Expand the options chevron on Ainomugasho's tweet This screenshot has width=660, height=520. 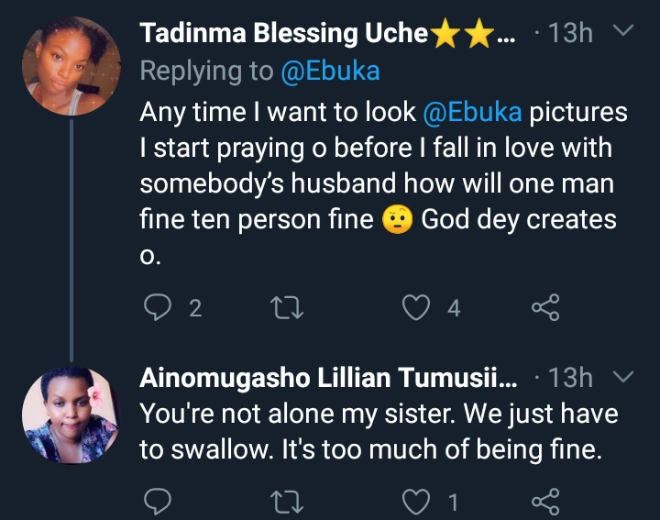(x=622, y=376)
